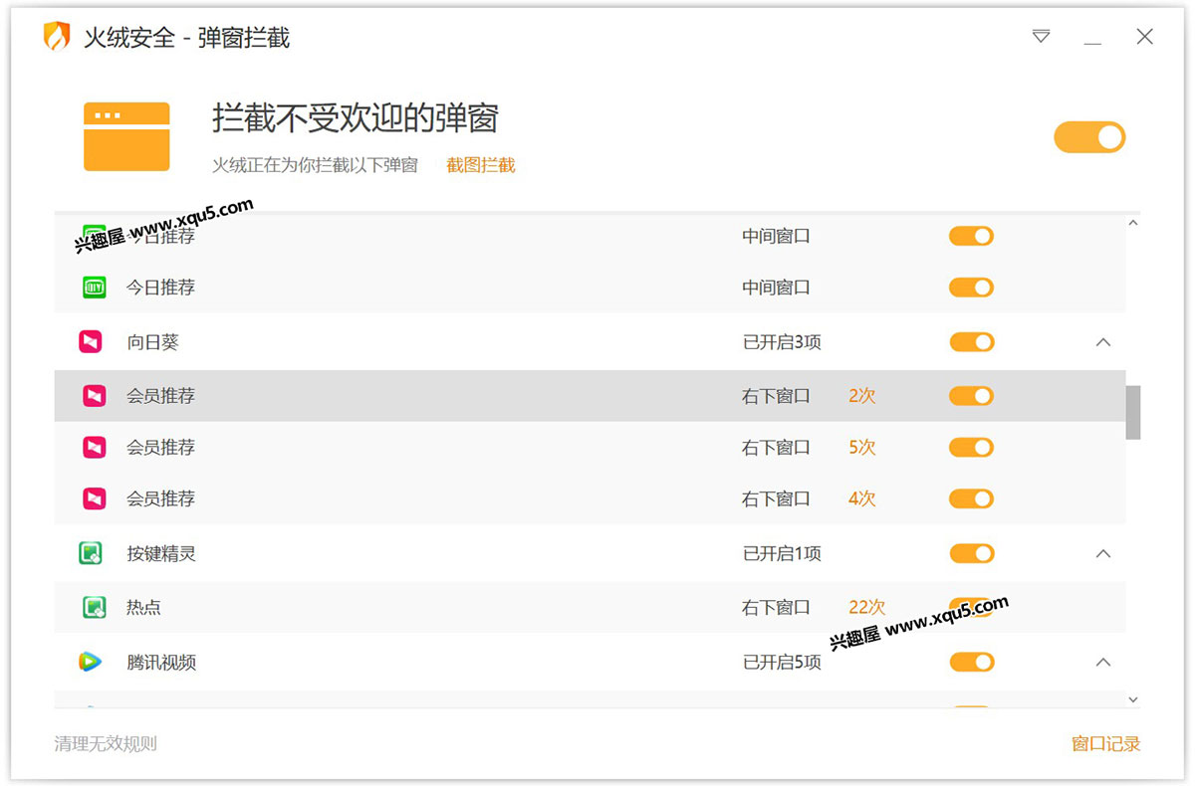Image resolution: width=1195 pixels, height=786 pixels.
Task: Select the 按键精灵 group name
Action: (161, 553)
